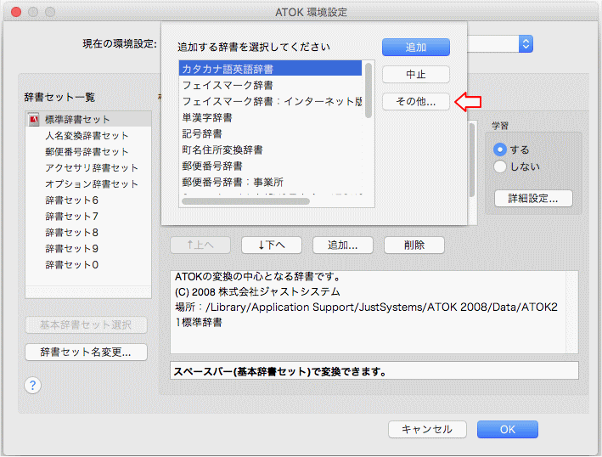Image resolution: width=602 pixels, height=457 pixels.
Task: Click the 削除 button
Action: click(x=414, y=245)
